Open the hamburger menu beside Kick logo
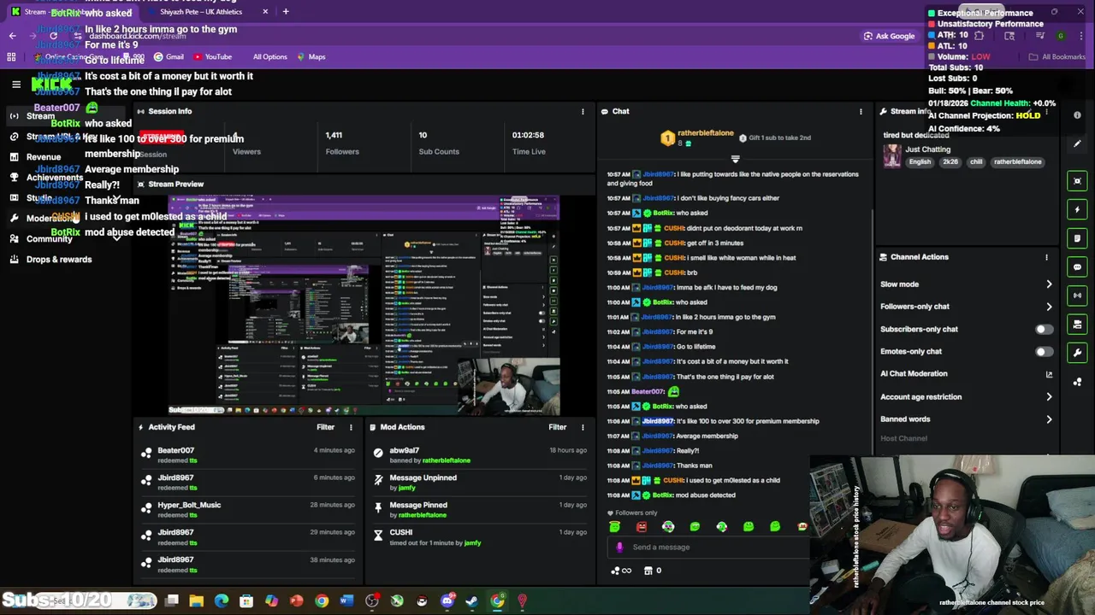This screenshot has height=615, width=1095. point(16,85)
